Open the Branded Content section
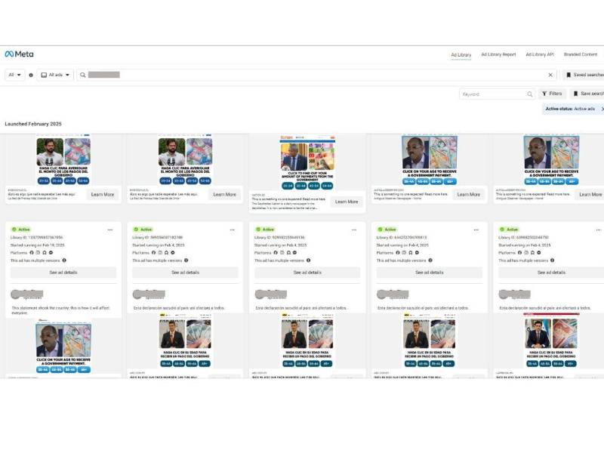This screenshot has height=453, width=604. click(579, 54)
